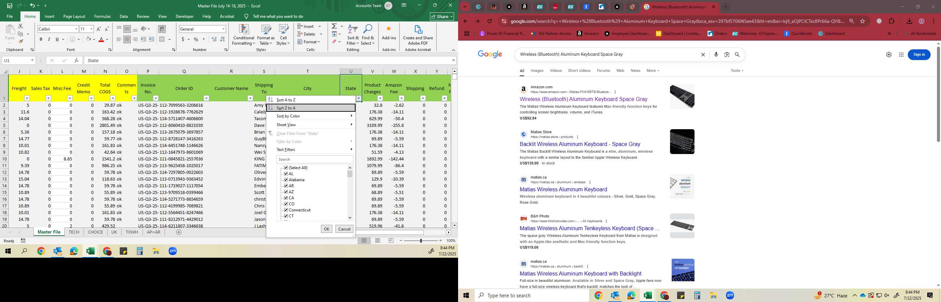Click the Merge & Center icon
The height and width of the screenshot is (302, 941).
tap(163, 39)
